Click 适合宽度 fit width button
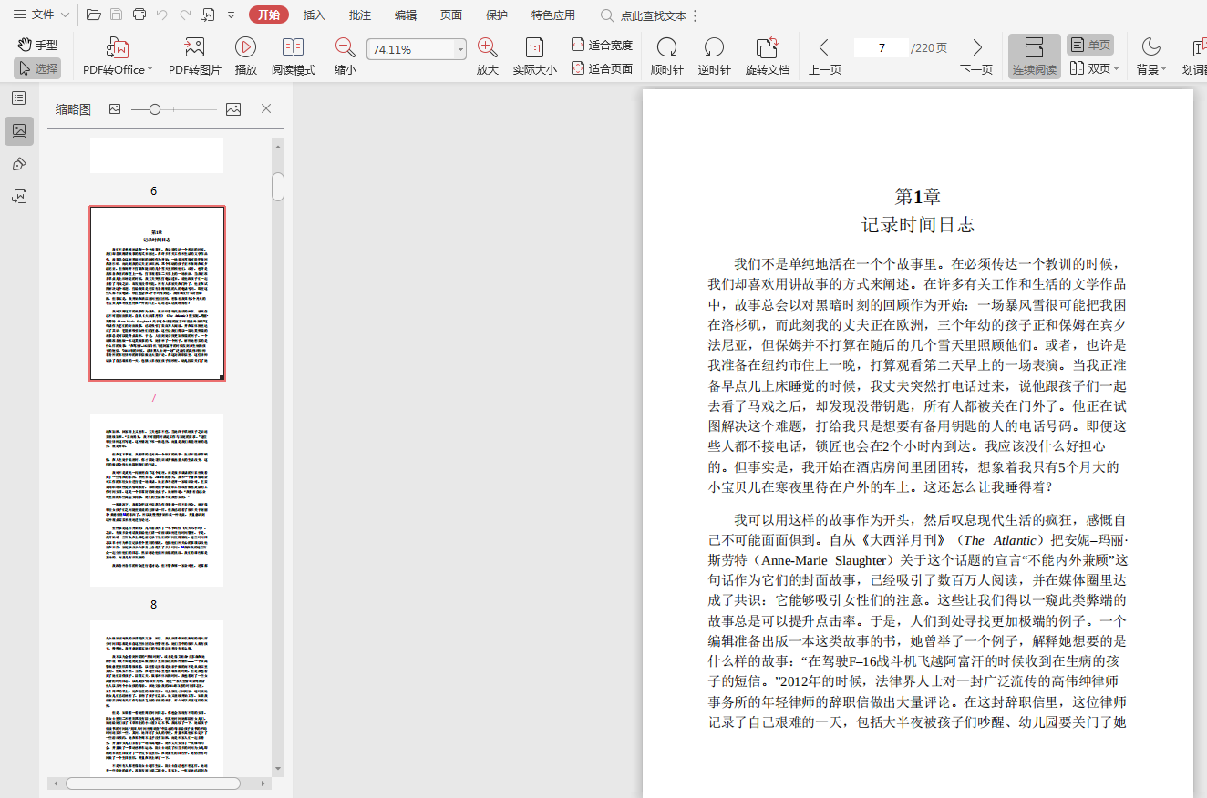The width and height of the screenshot is (1207, 798). point(602,45)
